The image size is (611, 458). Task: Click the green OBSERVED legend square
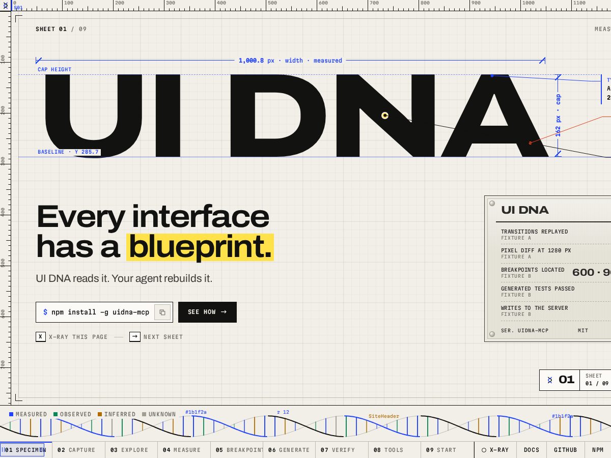(x=55, y=414)
